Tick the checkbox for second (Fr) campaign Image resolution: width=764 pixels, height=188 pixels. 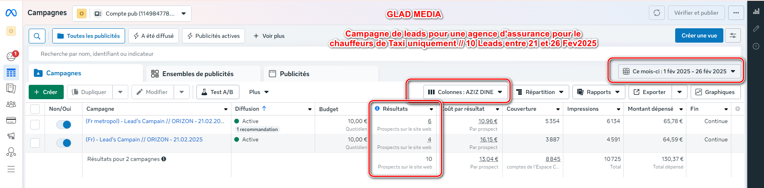tap(35, 143)
